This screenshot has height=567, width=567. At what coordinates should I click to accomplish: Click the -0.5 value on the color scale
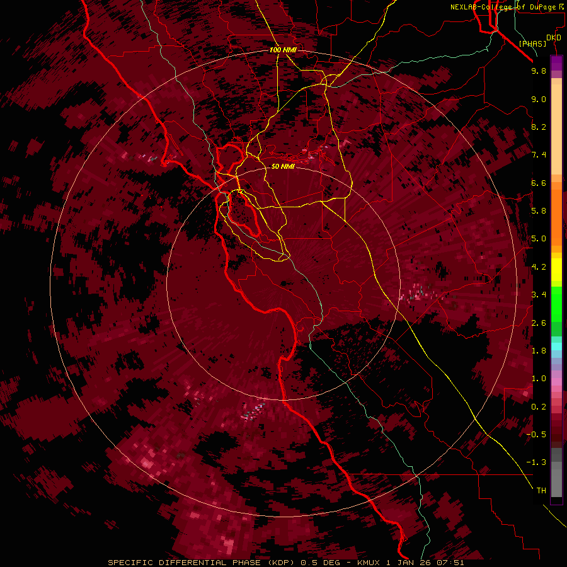[536, 435]
